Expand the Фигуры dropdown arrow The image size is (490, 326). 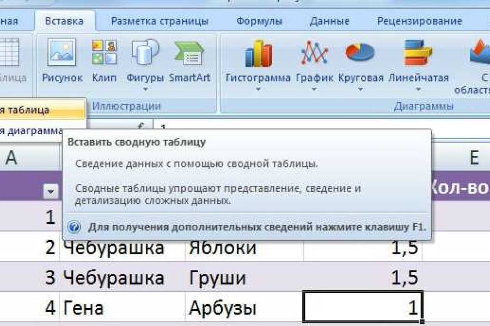click(145, 89)
